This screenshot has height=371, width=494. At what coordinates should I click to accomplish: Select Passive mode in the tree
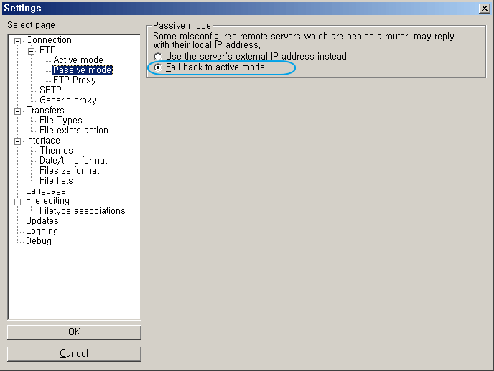tap(83, 70)
